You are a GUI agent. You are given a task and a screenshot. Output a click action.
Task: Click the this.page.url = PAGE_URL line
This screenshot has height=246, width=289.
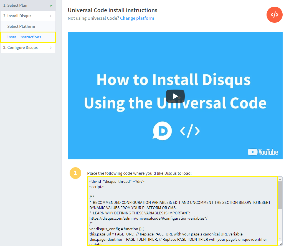point(166,234)
